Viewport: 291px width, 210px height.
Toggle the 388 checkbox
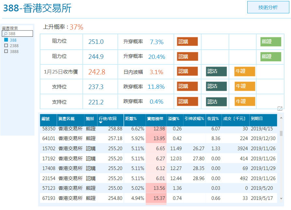click(6, 40)
